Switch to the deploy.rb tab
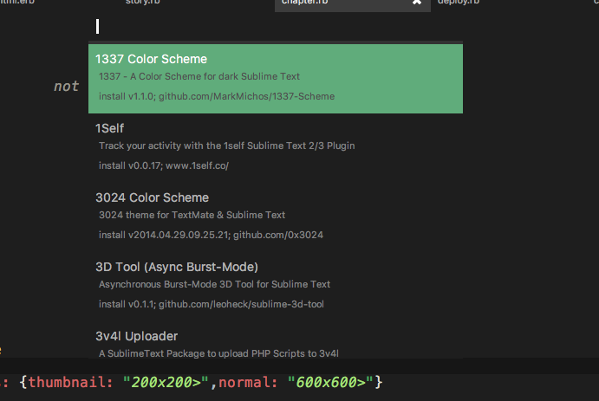The image size is (599, 401). [459, 3]
